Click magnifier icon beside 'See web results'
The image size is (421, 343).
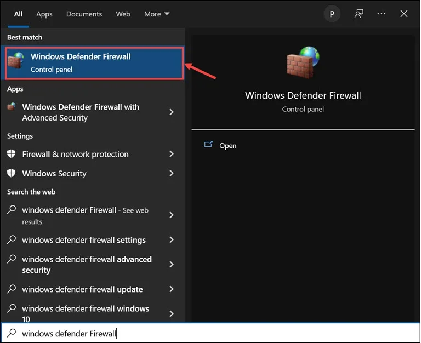(12, 209)
